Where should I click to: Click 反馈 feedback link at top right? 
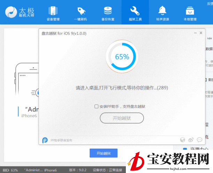click(x=210, y=4)
